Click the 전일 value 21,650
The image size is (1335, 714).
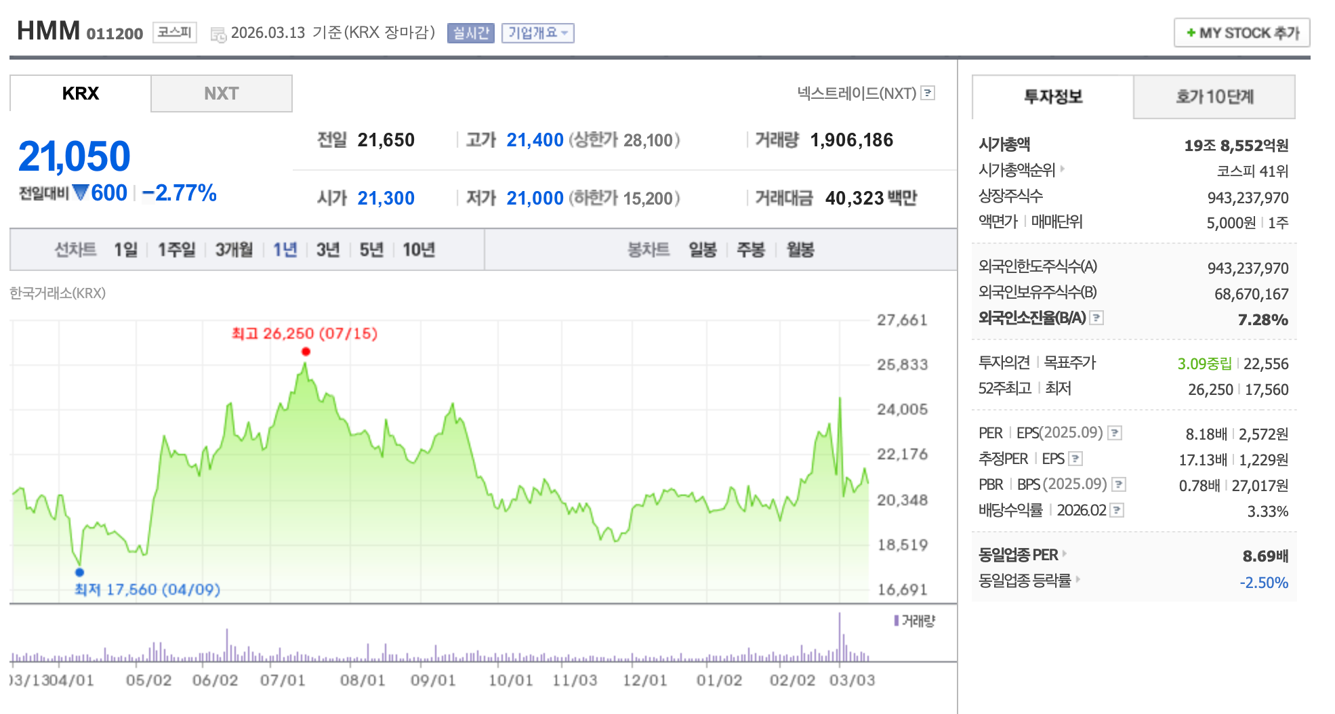[386, 140]
